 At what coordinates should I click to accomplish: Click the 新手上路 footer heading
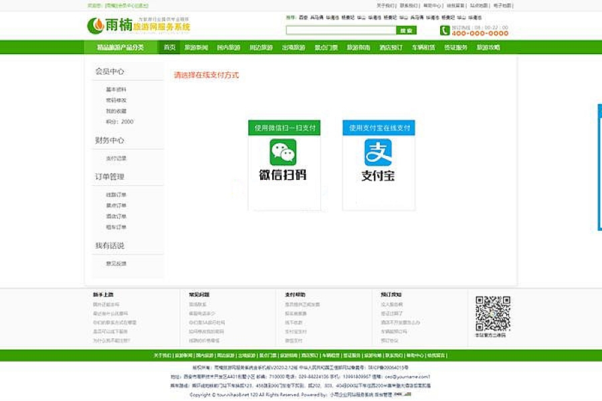[x=103, y=295]
